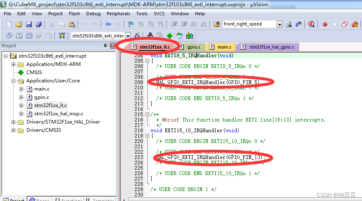The width and height of the screenshot is (362, 201).
Task: Open the File menu
Action: coord(7,14)
